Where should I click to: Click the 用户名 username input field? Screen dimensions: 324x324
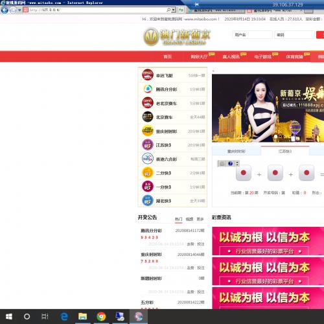(252, 35)
